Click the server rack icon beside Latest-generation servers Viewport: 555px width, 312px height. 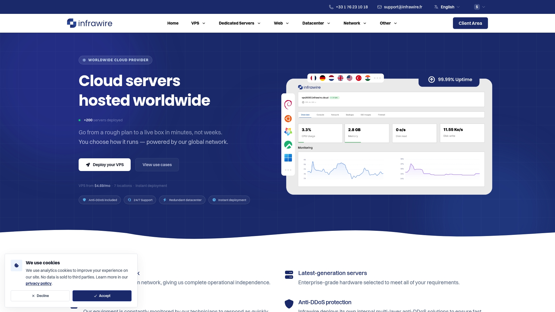[x=289, y=275]
